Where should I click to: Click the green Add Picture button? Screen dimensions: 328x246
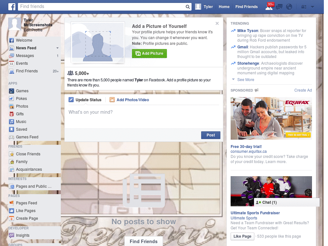coord(149,53)
